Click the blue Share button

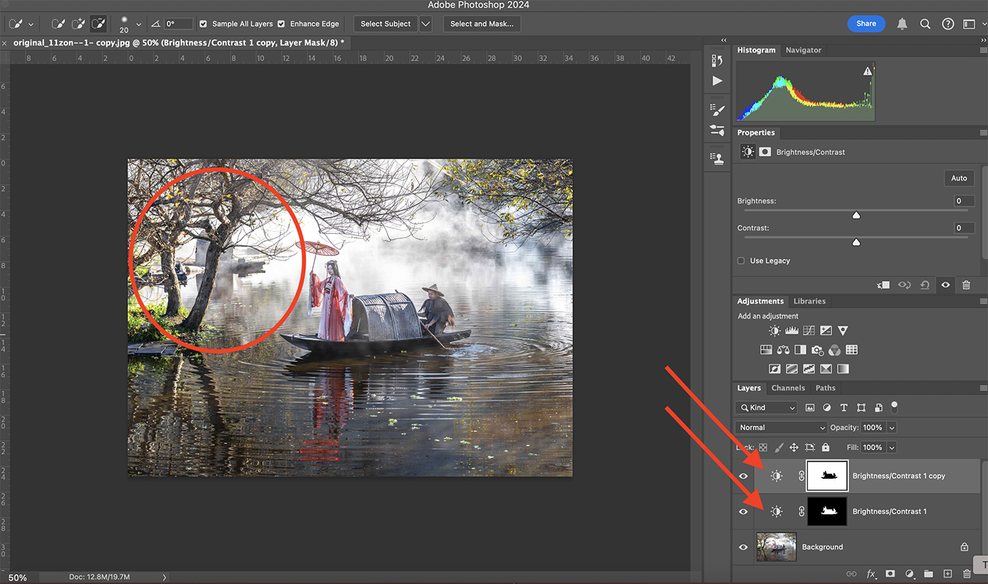coord(866,23)
